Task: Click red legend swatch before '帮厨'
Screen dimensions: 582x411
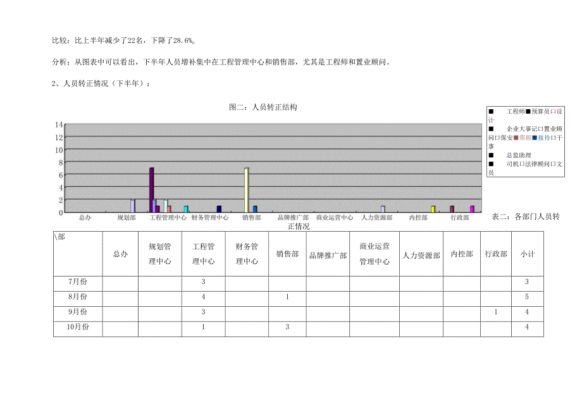Action: pyautogui.click(x=516, y=138)
